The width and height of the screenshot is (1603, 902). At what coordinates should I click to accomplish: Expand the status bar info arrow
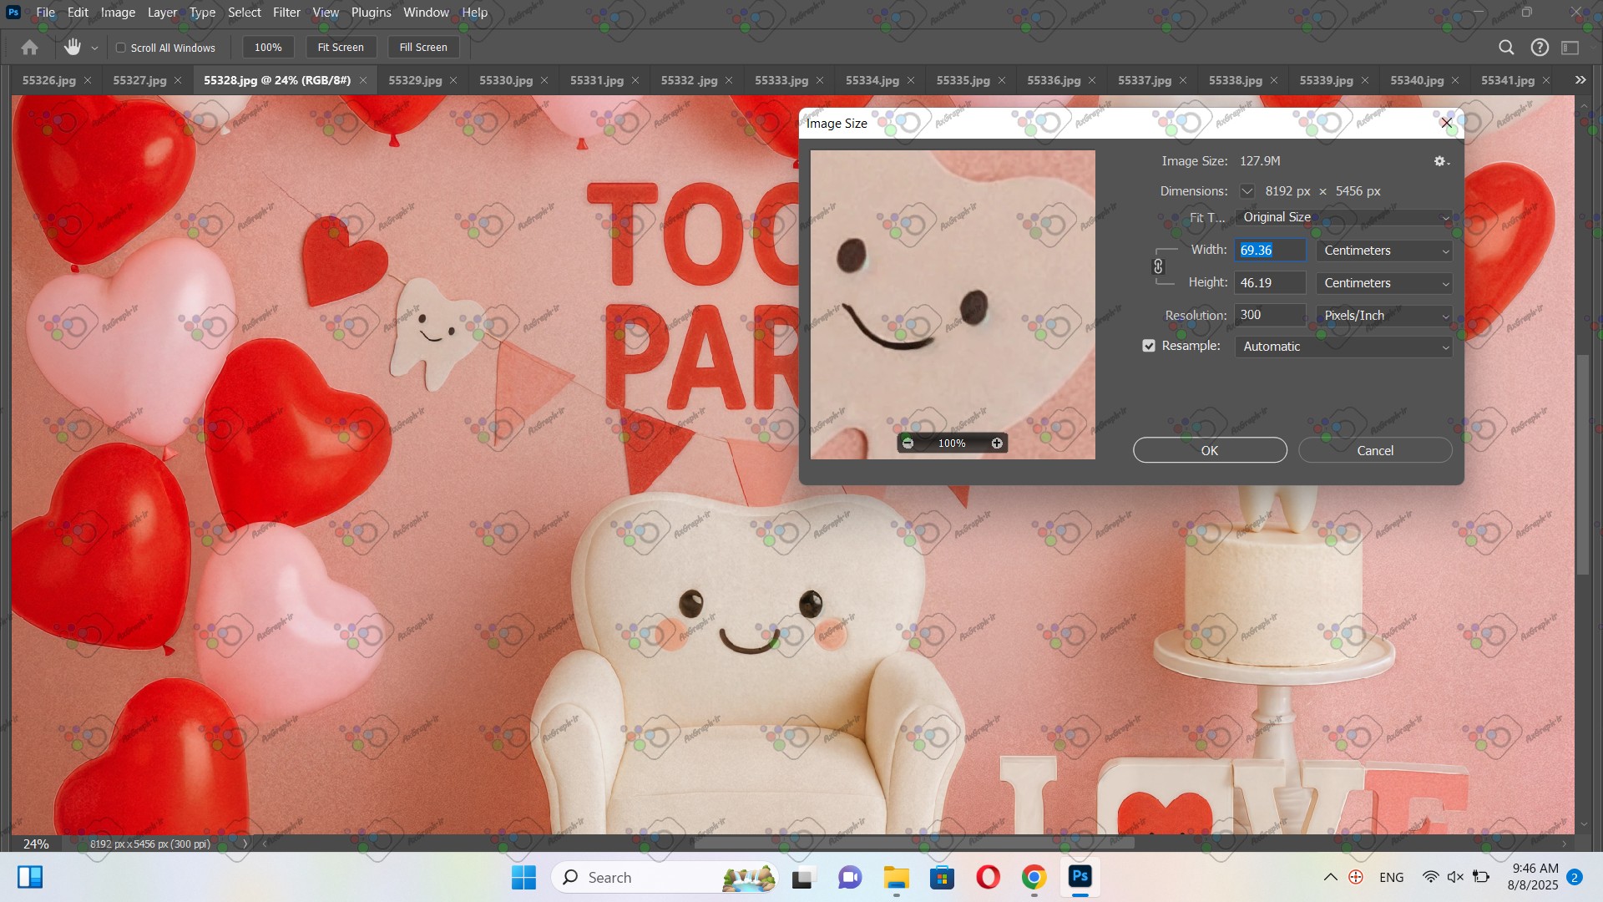tap(245, 844)
